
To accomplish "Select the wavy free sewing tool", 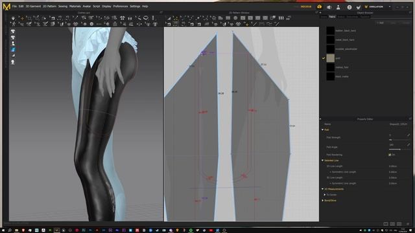I will tap(269, 24).
